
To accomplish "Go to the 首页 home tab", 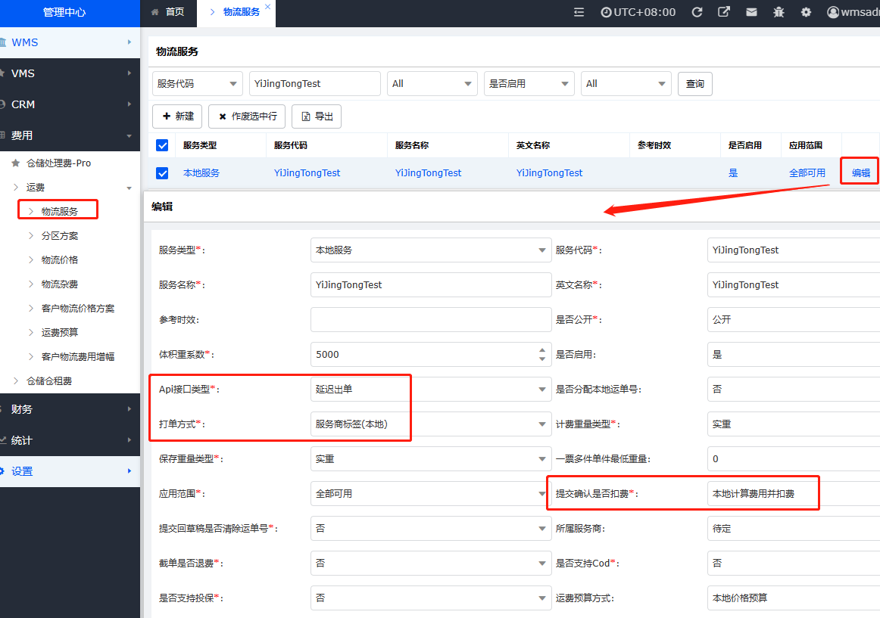I will (x=168, y=12).
